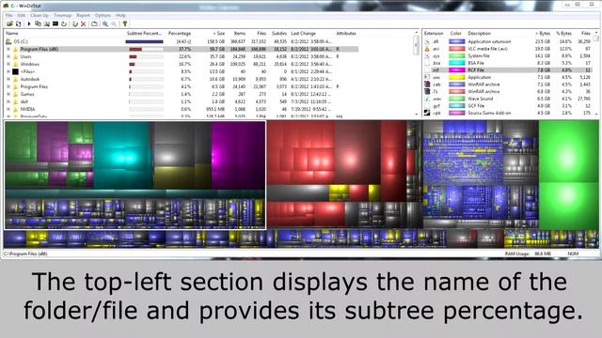Open the Report menu
The height and width of the screenshot is (338, 602).
(83, 15)
